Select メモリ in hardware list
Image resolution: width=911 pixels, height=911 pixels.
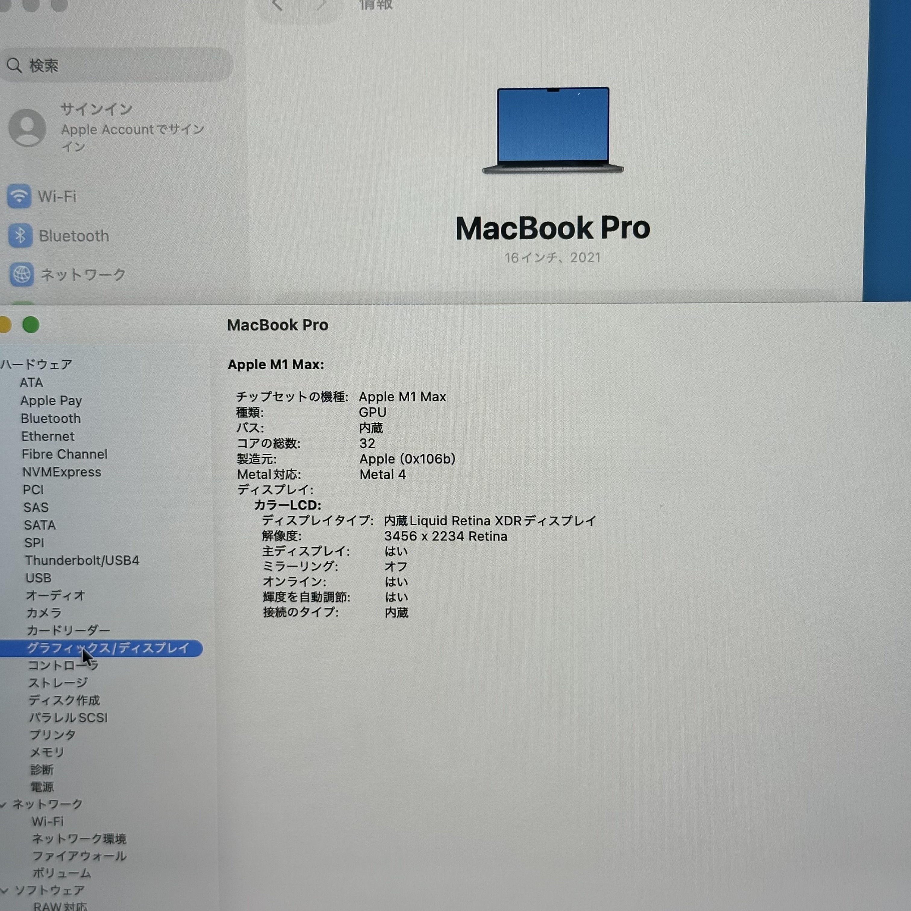tap(47, 752)
